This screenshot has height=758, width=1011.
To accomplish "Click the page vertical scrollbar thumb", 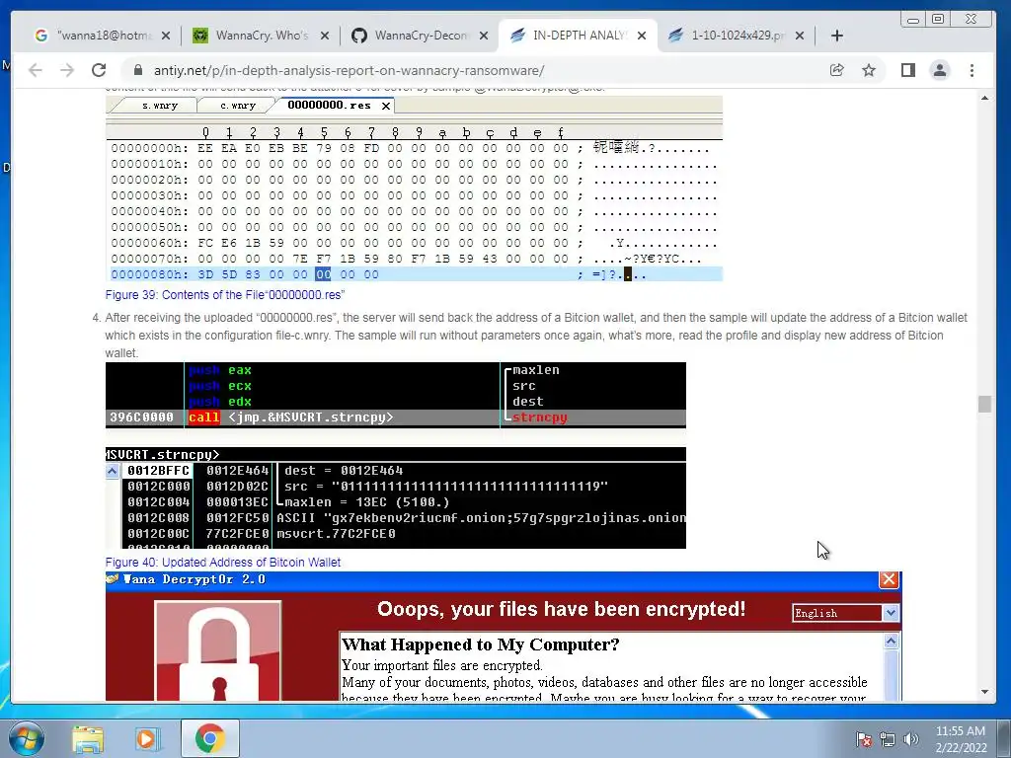I will [x=984, y=404].
